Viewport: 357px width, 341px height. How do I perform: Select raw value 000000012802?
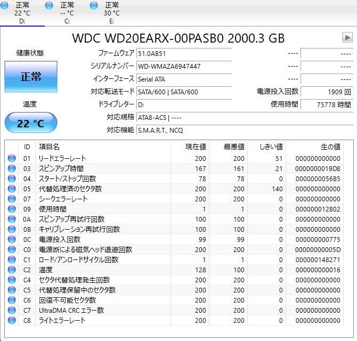[x=318, y=209]
